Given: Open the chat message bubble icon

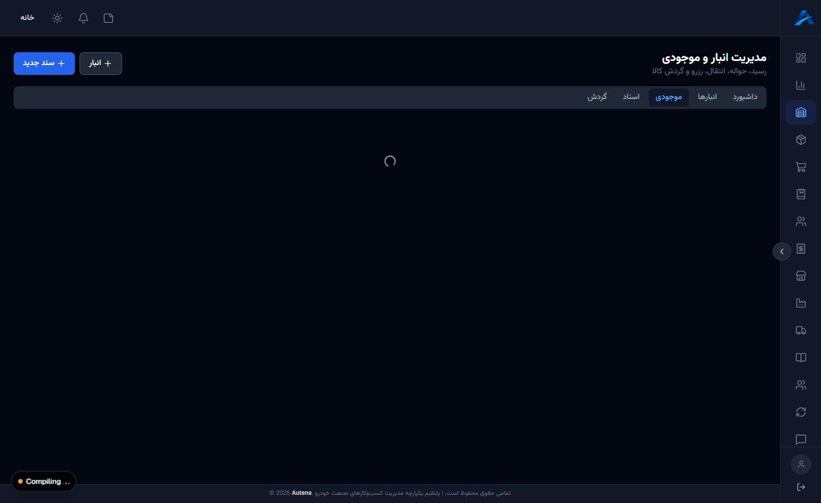Looking at the screenshot, I should point(800,439).
